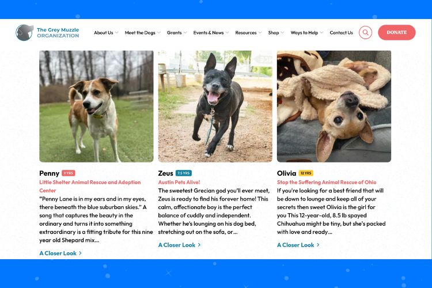The width and height of the screenshot is (432, 288).
Task: Open Ways to Help menu
Action: tap(307, 32)
